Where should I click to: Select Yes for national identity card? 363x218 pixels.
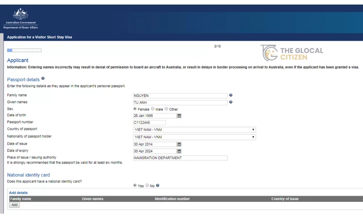(x=135, y=186)
